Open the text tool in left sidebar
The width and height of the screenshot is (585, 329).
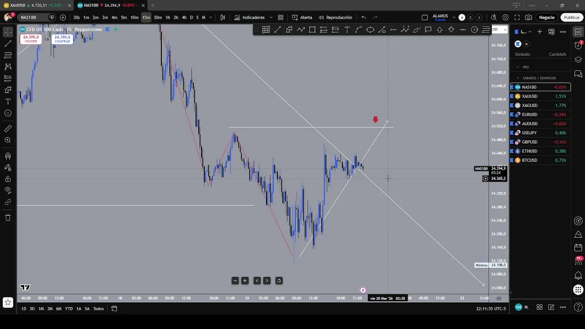tap(8, 101)
